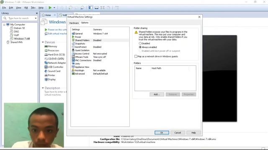
Task: Close the Home tab
Action: (55, 15)
